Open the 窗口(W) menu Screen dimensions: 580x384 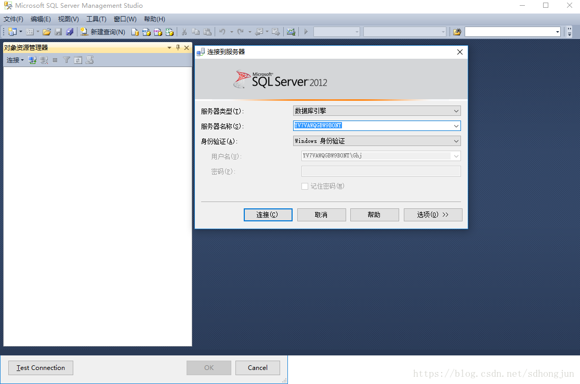click(125, 19)
